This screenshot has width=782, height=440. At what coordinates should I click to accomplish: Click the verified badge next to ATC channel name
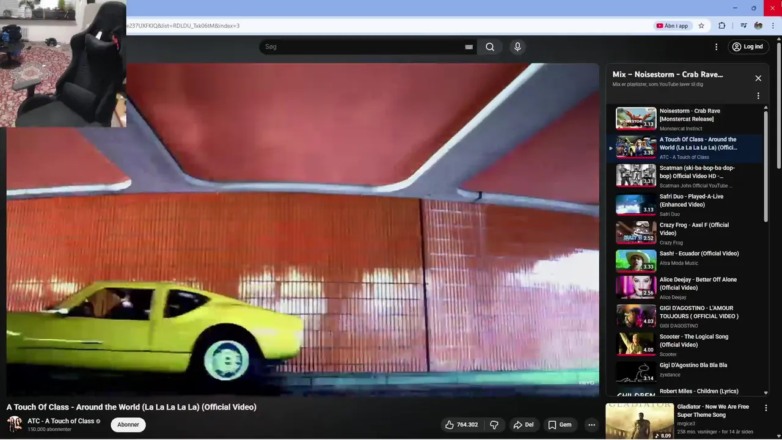[x=98, y=421]
